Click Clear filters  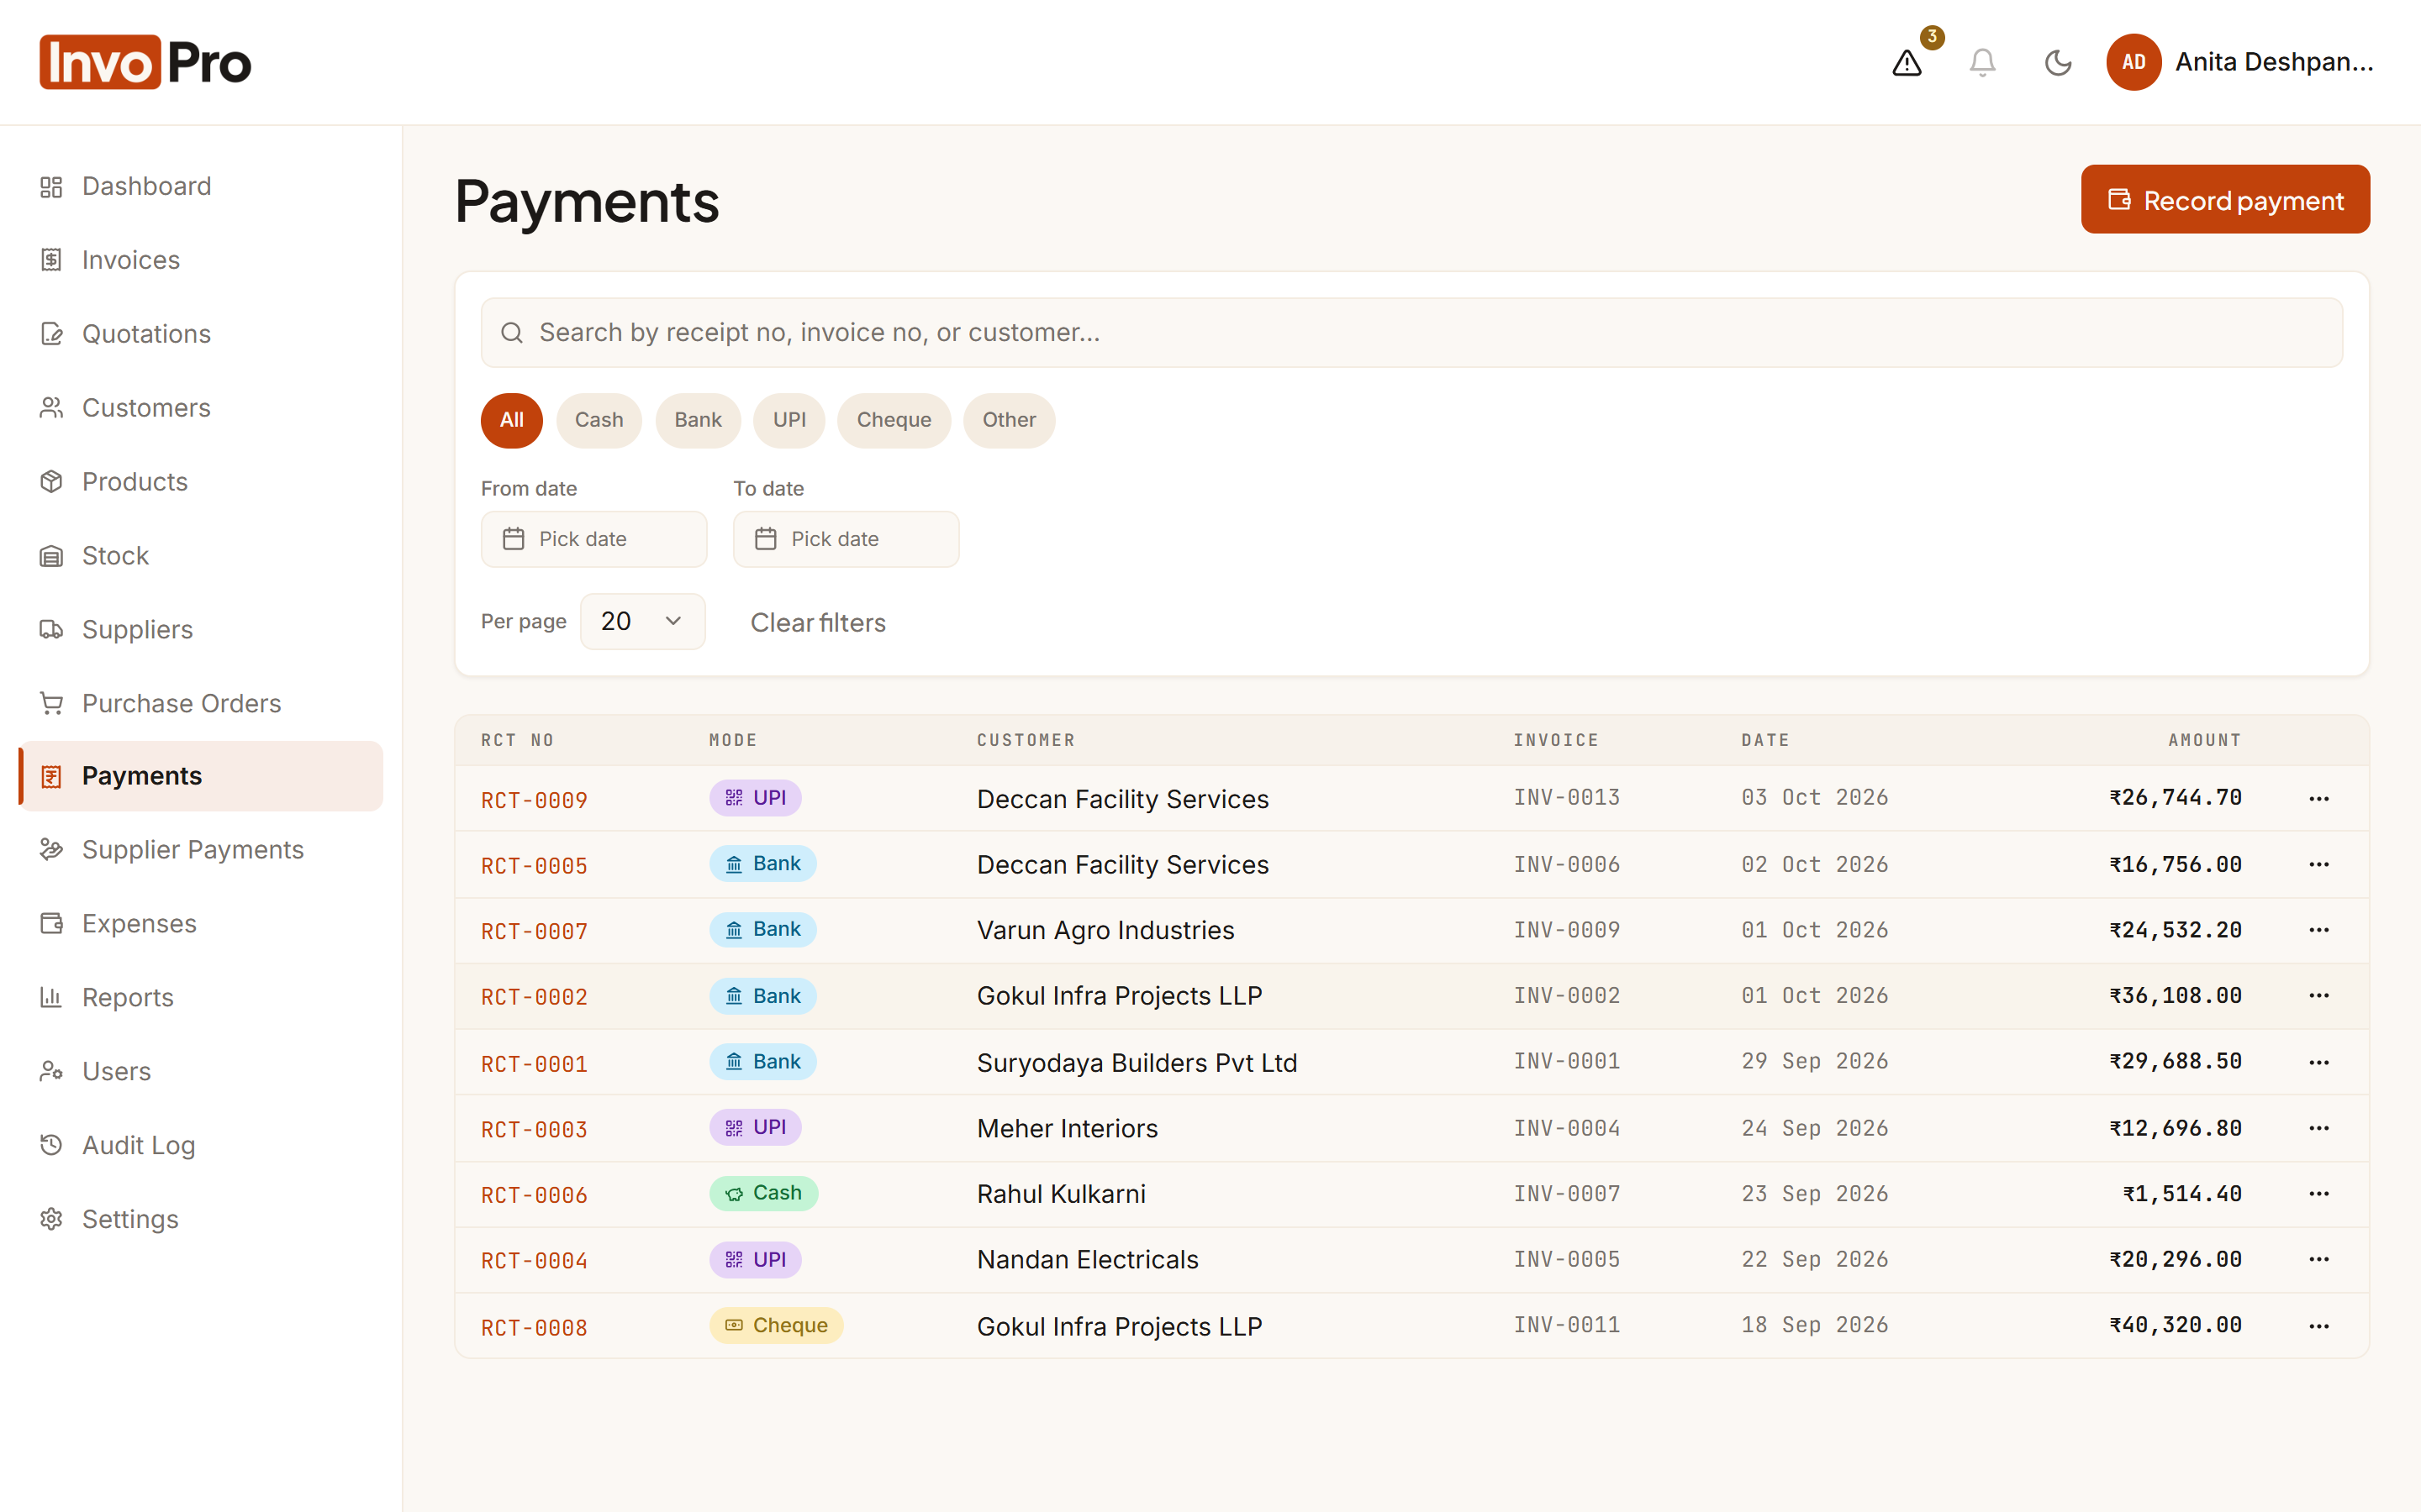point(817,623)
